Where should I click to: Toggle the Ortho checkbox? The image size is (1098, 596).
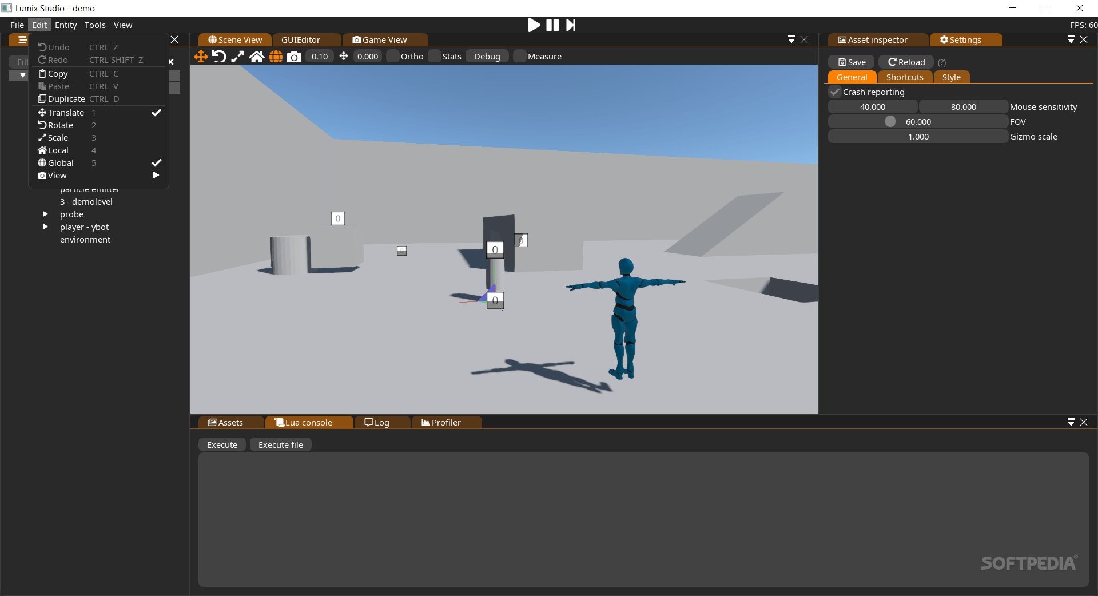[393, 56]
